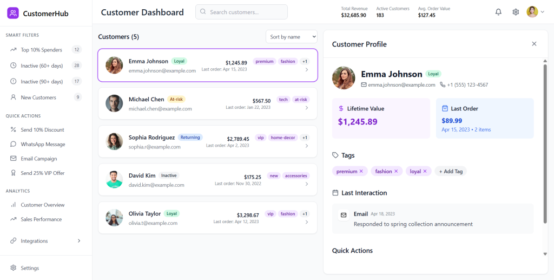Click the Search customers input field
The image size is (554, 280).
pyautogui.click(x=241, y=12)
